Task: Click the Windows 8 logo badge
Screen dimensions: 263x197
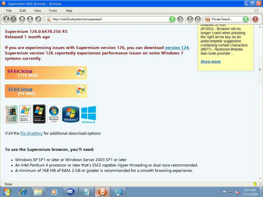Action: pos(88,115)
